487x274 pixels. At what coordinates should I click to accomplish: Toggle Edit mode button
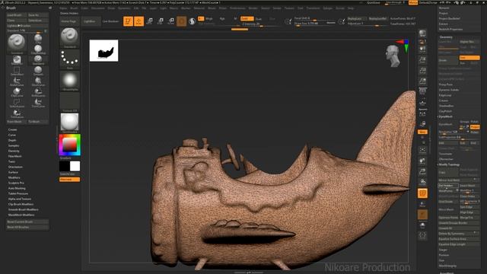tap(128, 21)
